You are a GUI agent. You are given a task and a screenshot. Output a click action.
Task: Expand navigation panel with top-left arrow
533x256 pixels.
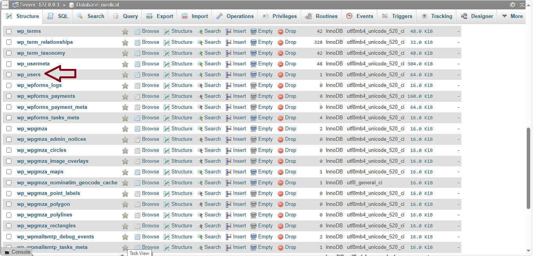point(5,5)
